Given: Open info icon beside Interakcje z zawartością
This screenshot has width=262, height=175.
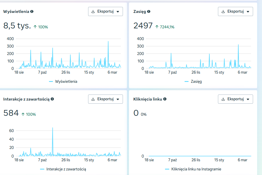Looking at the screenshot, I should click(52, 99).
